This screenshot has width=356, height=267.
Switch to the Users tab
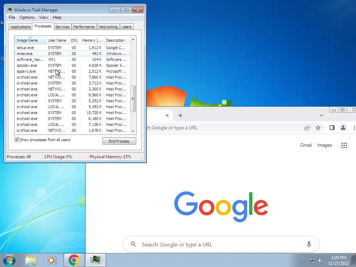(126, 27)
